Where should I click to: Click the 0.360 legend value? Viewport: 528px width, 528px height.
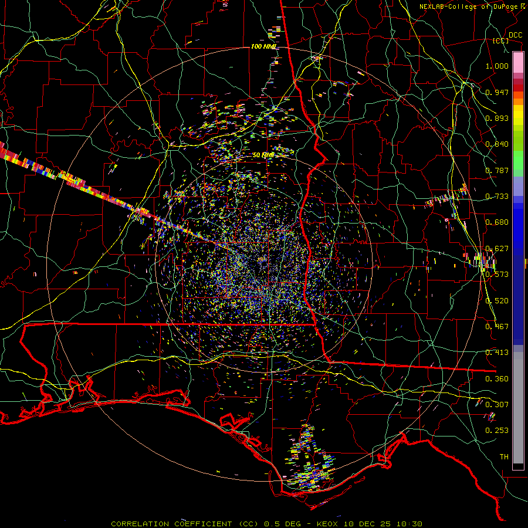(497, 379)
